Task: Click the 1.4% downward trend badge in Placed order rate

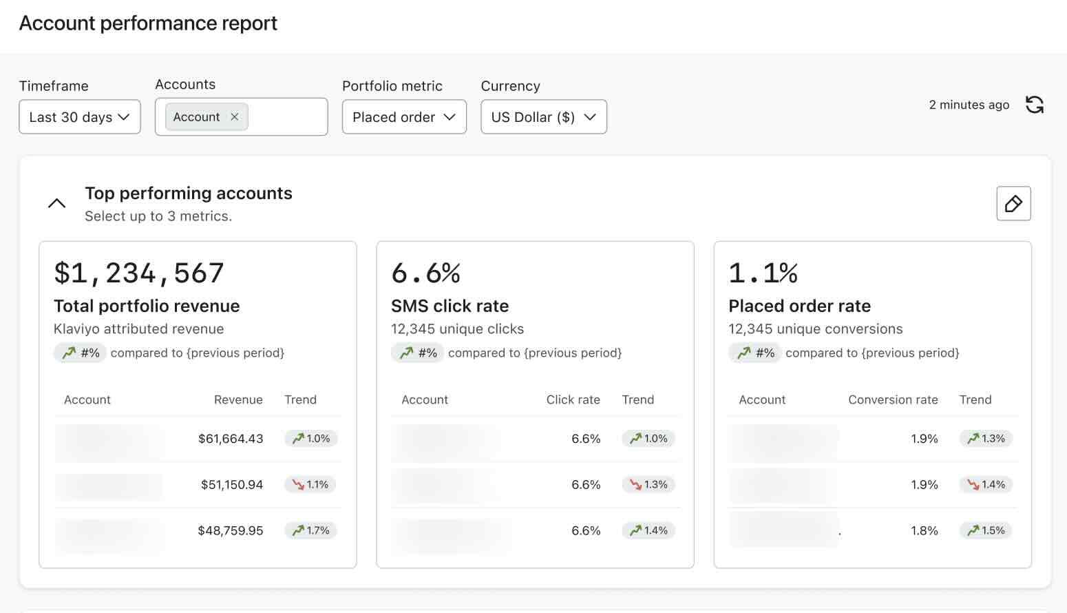Action: click(986, 485)
